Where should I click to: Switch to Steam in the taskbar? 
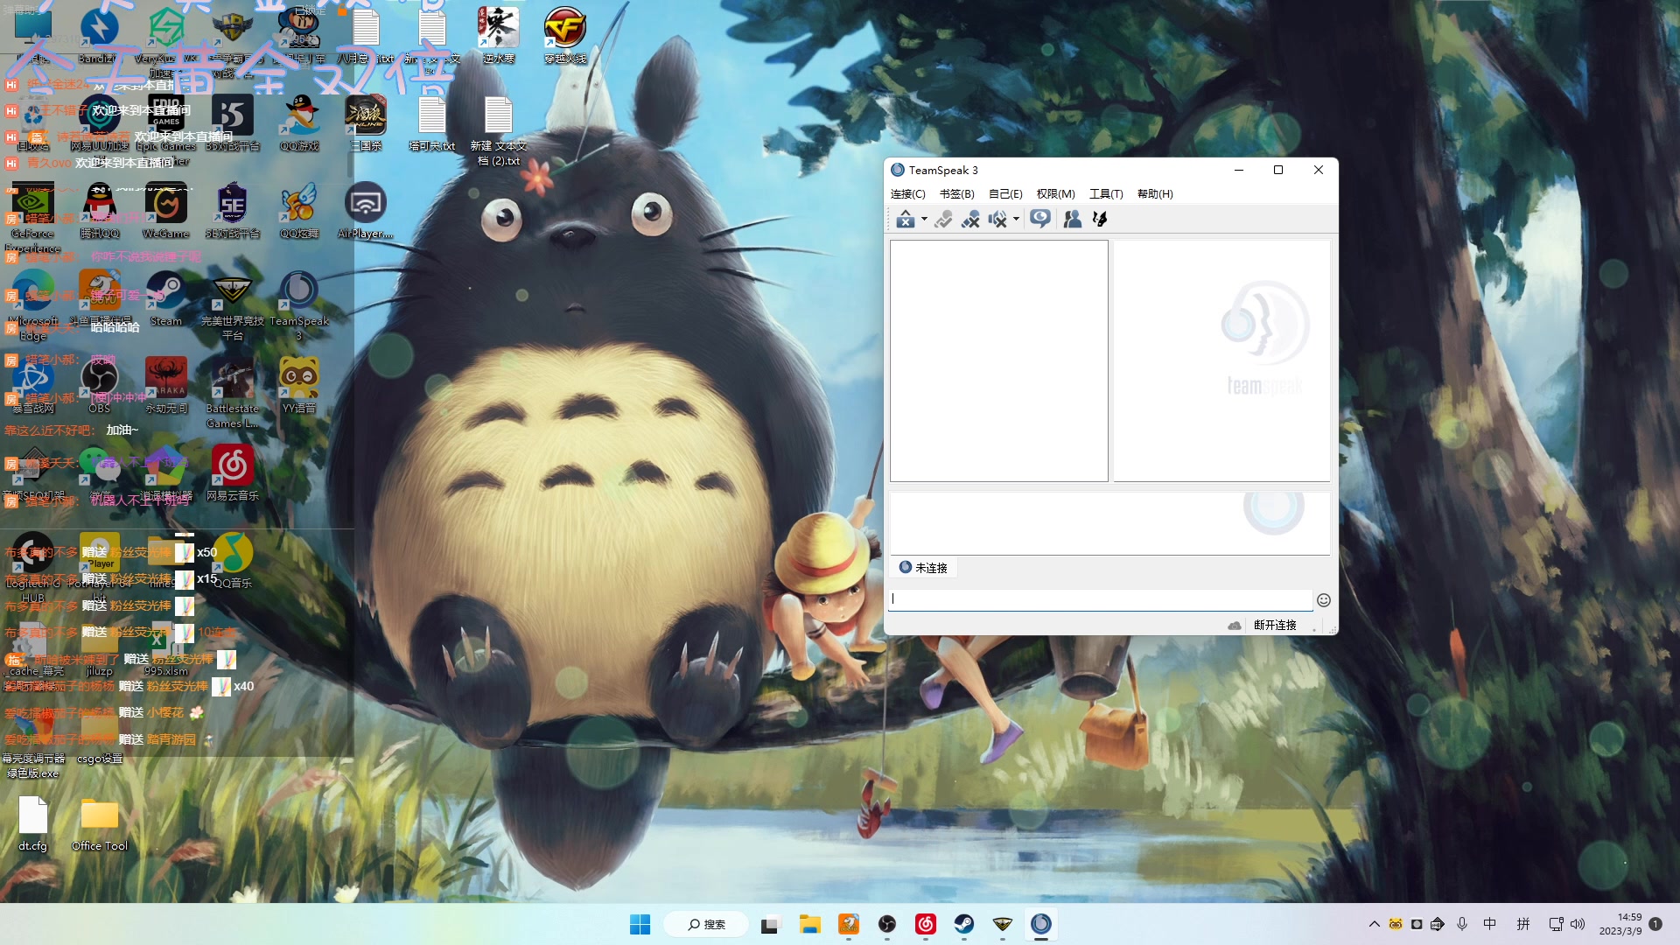click(x=964, y=925)
